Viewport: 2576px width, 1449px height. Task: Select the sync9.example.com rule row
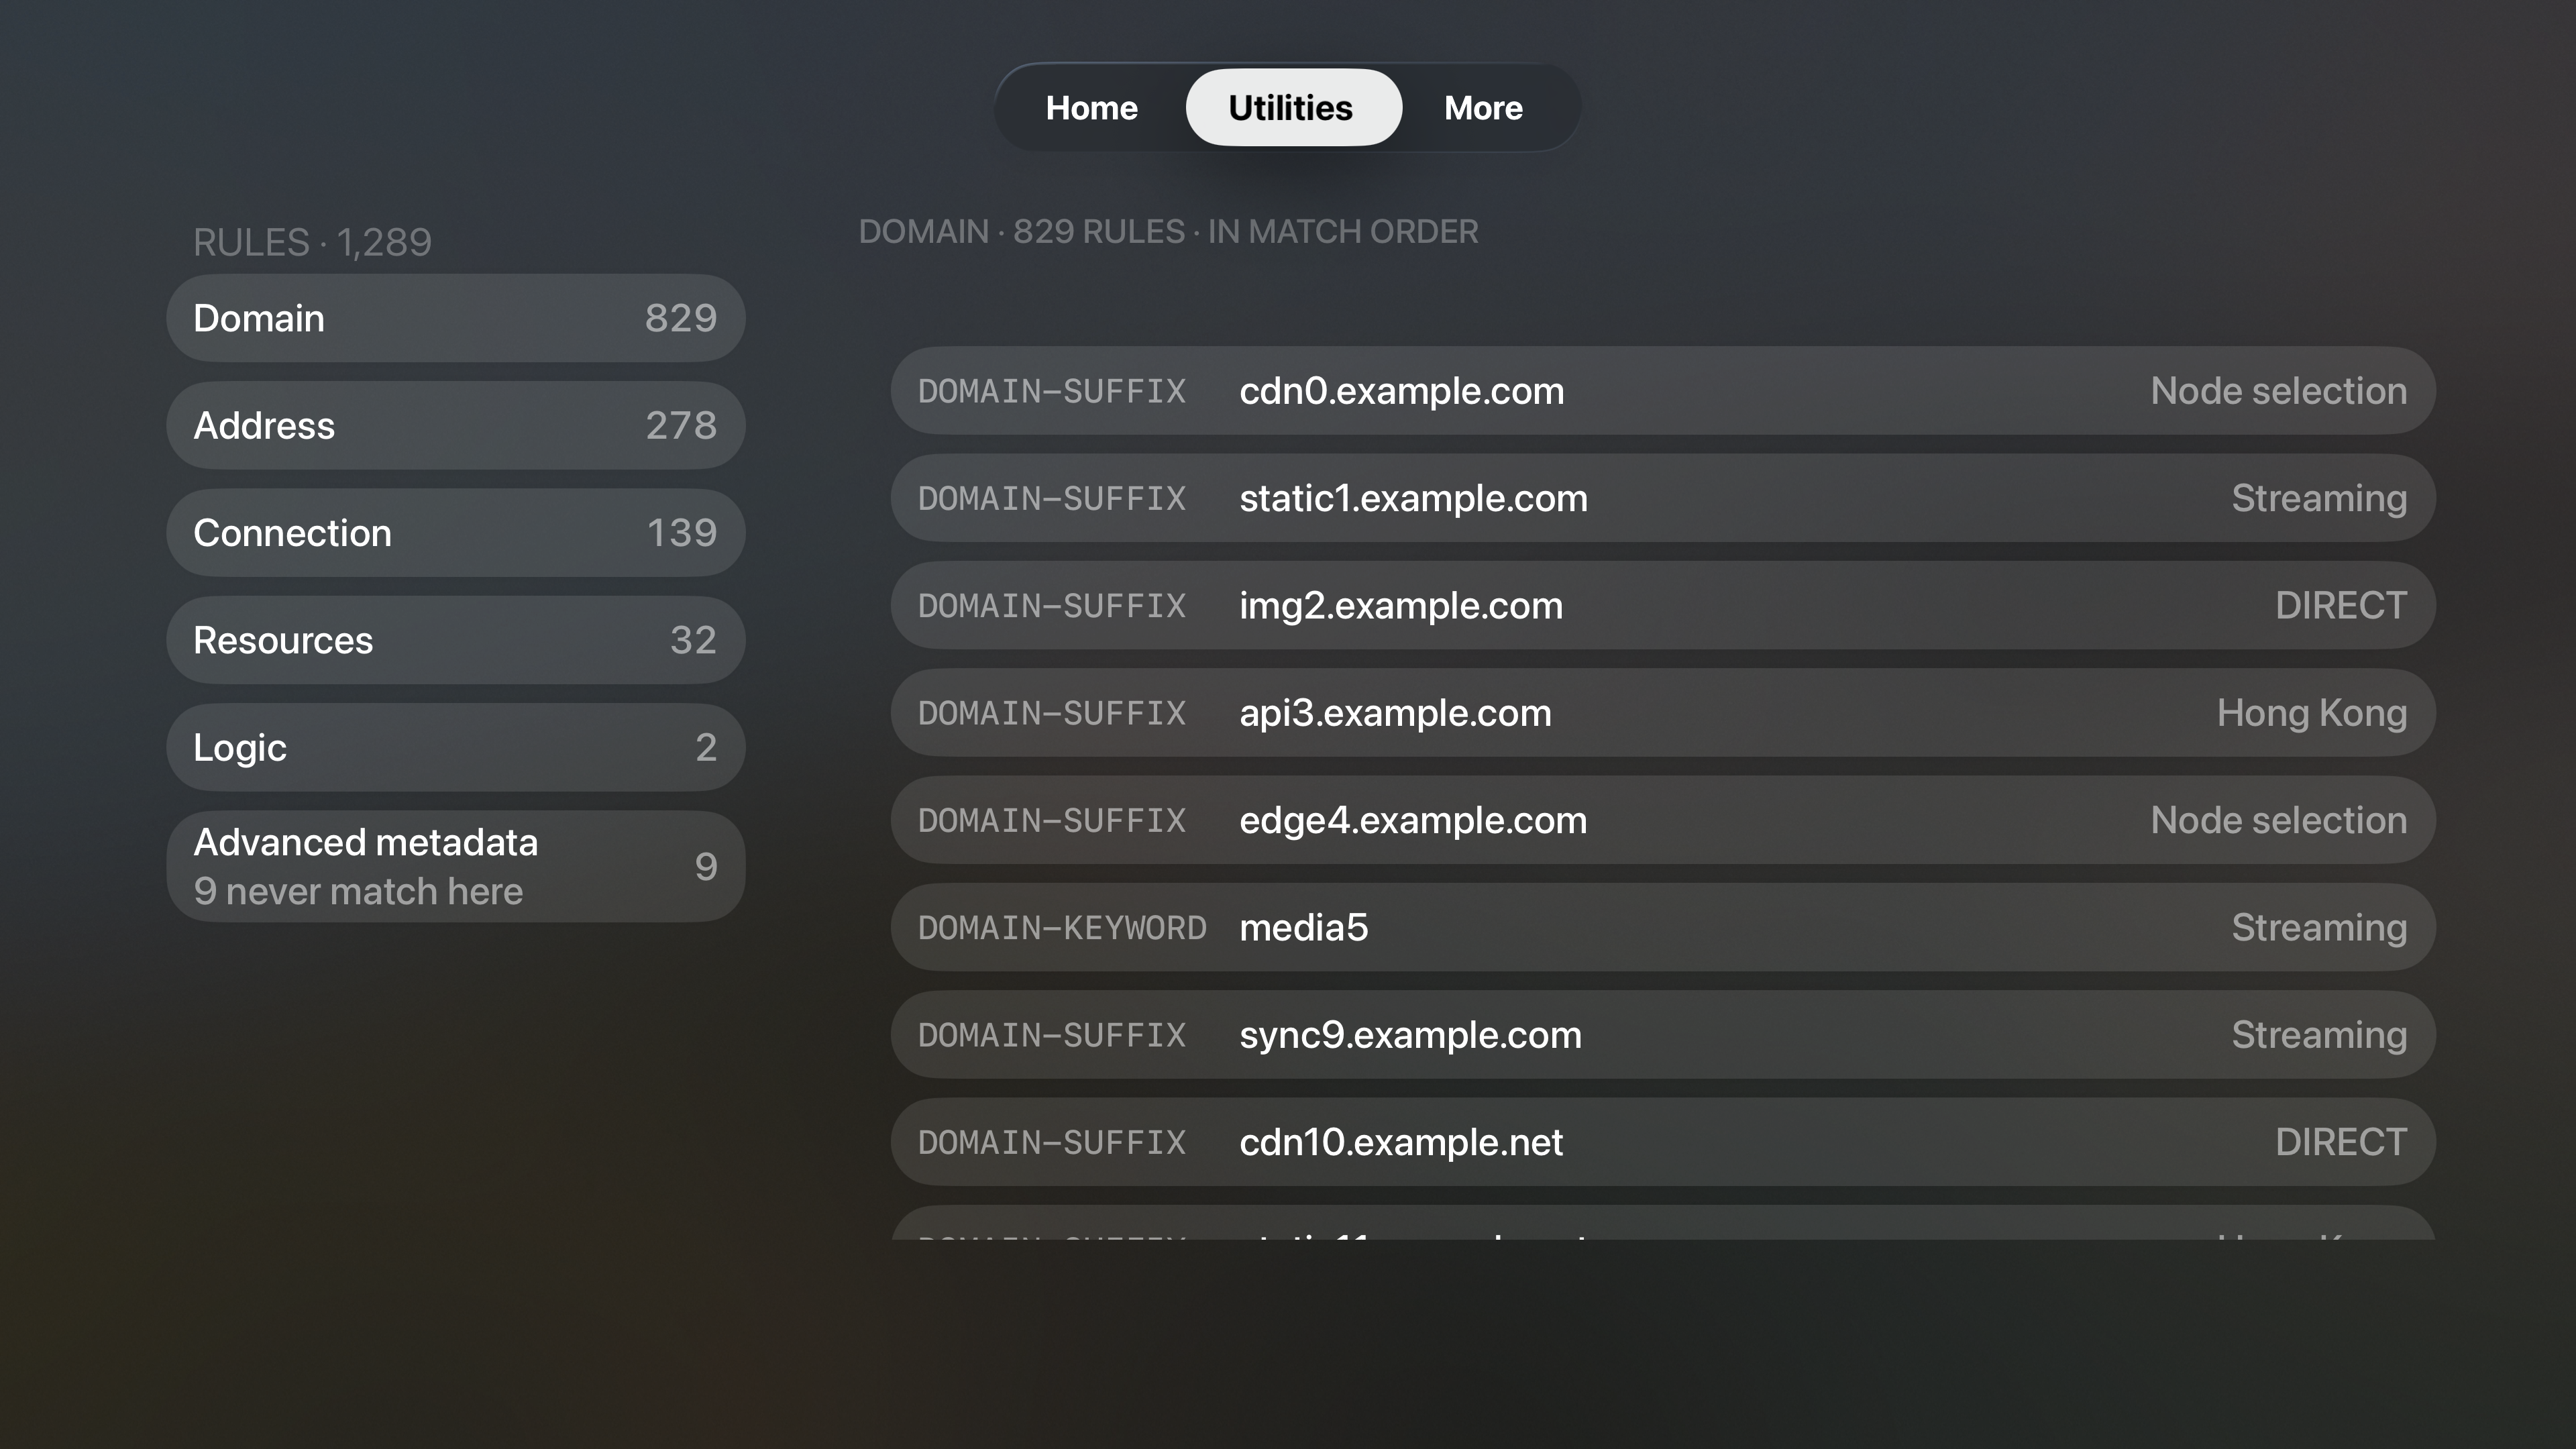(1663, 1035)
